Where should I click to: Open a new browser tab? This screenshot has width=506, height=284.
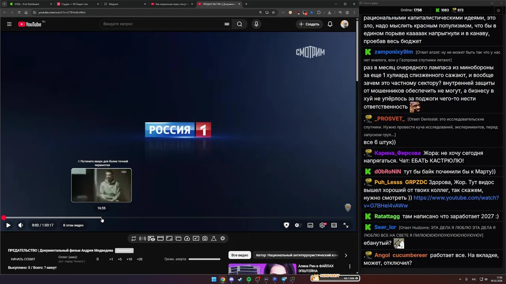[x=246, y=4]
